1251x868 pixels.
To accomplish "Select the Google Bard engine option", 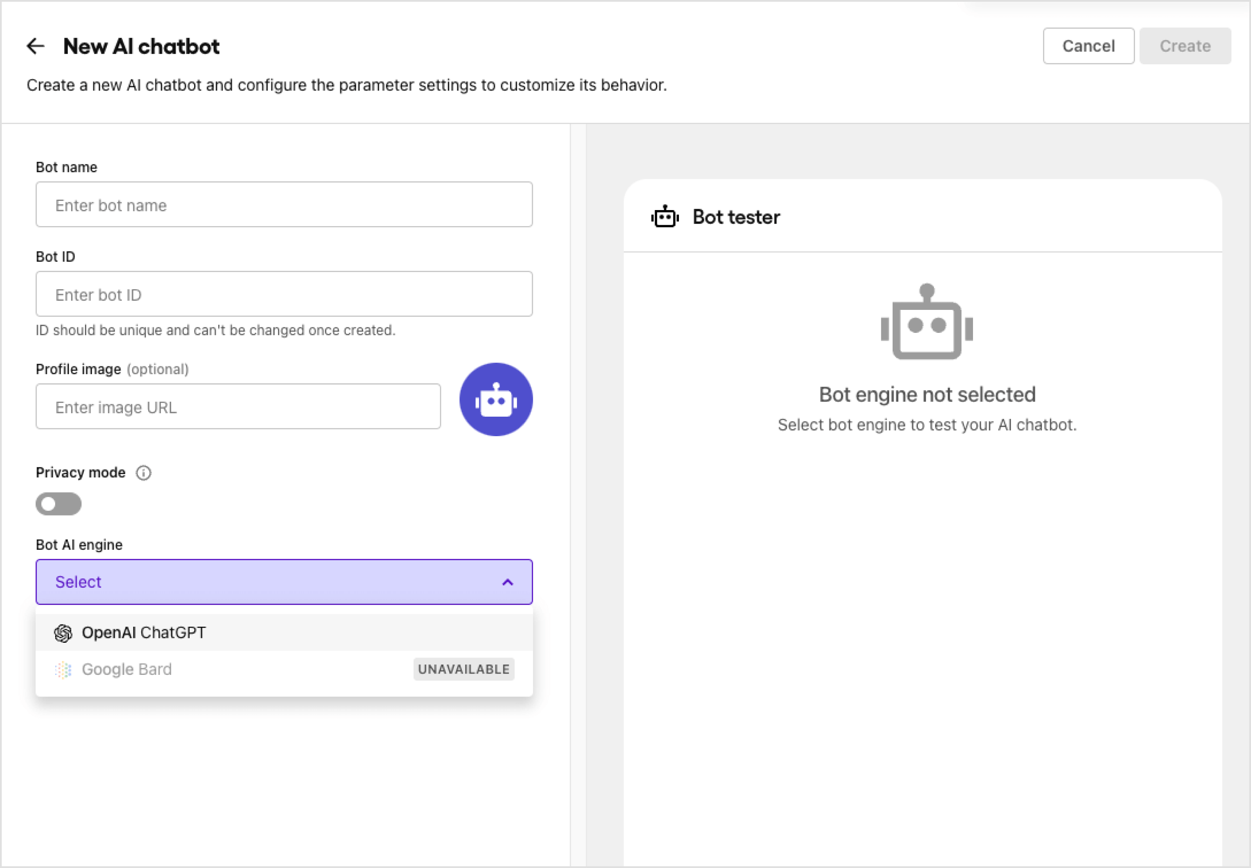I will (284, 670).
